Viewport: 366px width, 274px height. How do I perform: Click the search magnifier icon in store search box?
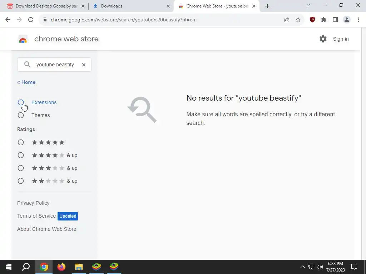coord(27,65)
